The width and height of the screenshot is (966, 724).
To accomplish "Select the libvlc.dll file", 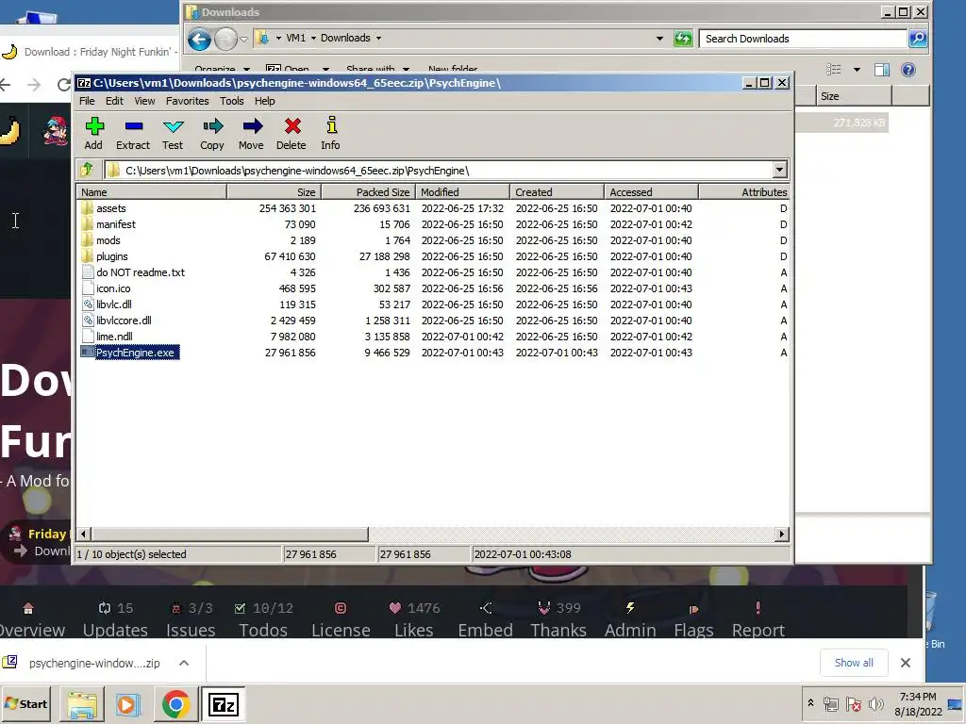I will click(x=113, y=304).
